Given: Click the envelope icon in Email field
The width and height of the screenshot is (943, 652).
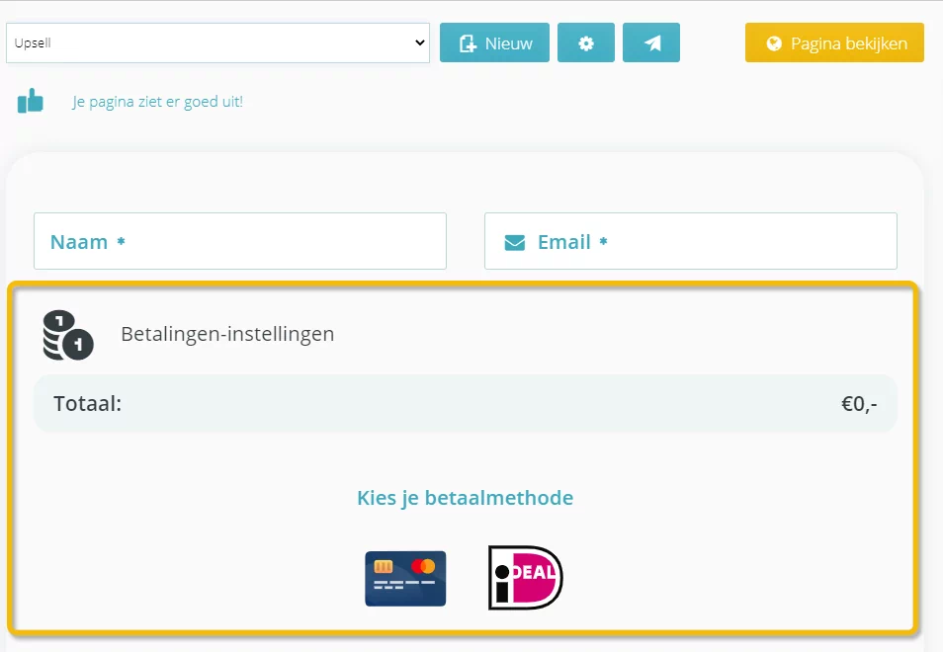Looking at the screenshot, I should click(514, 243).
